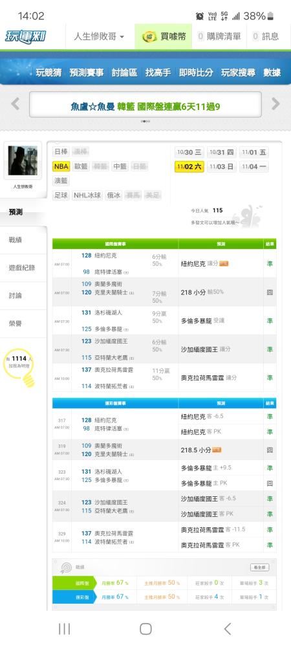Open the 買噱幣 coin purchase icon
291x647 pixels.
click(149, 37)
